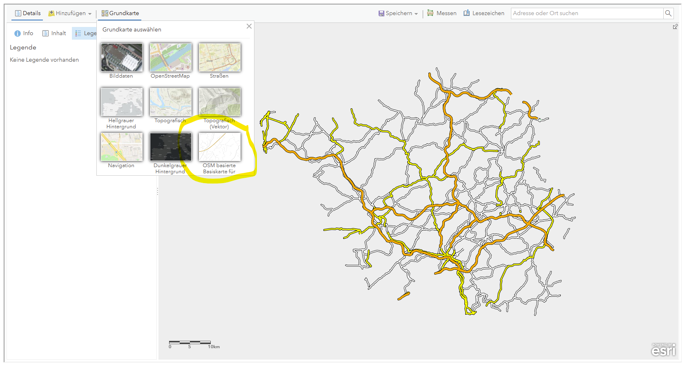Focus the address search field
This screenshot has height=367, width=689.
point(587,13)
